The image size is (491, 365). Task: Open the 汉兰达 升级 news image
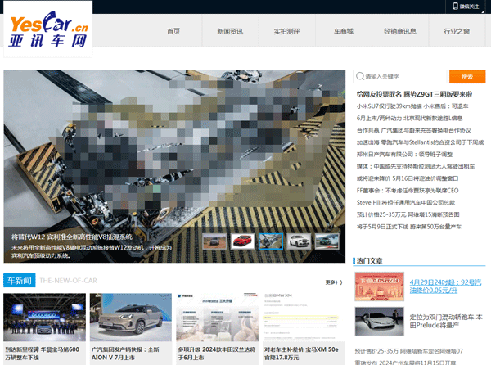click(x=218, y=317)
